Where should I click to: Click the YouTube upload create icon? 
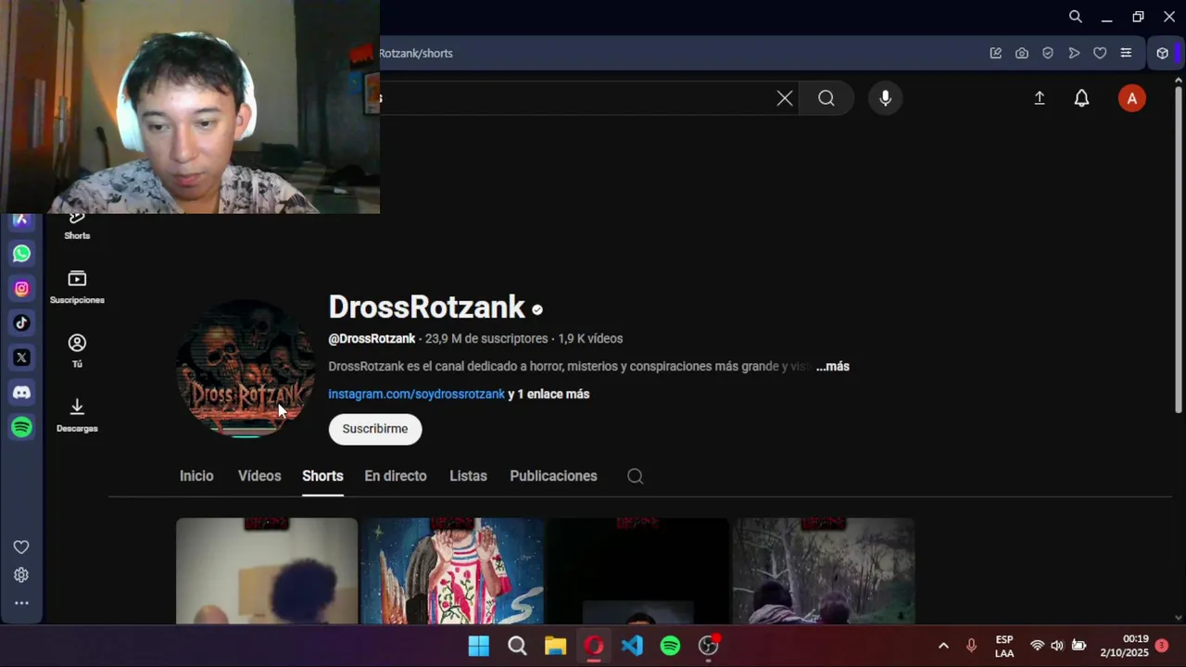(1040, 98)
